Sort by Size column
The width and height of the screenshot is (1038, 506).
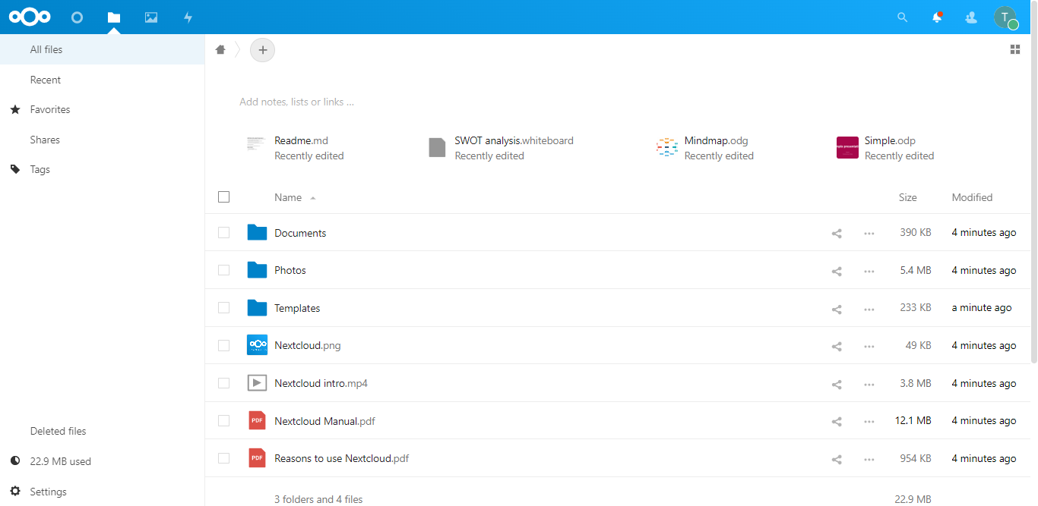tap(908, 197)
